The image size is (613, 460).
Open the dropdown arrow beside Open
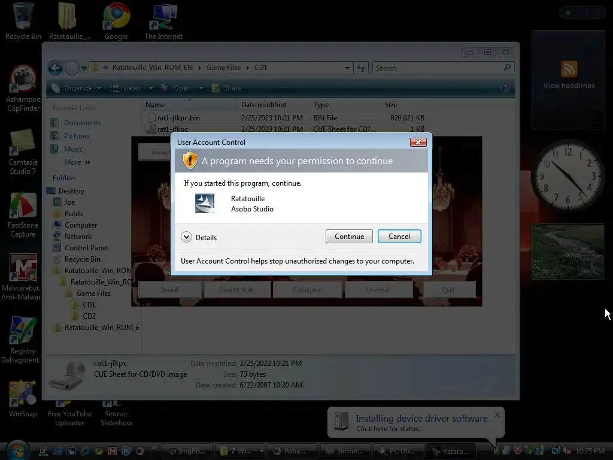coord(201,88)
